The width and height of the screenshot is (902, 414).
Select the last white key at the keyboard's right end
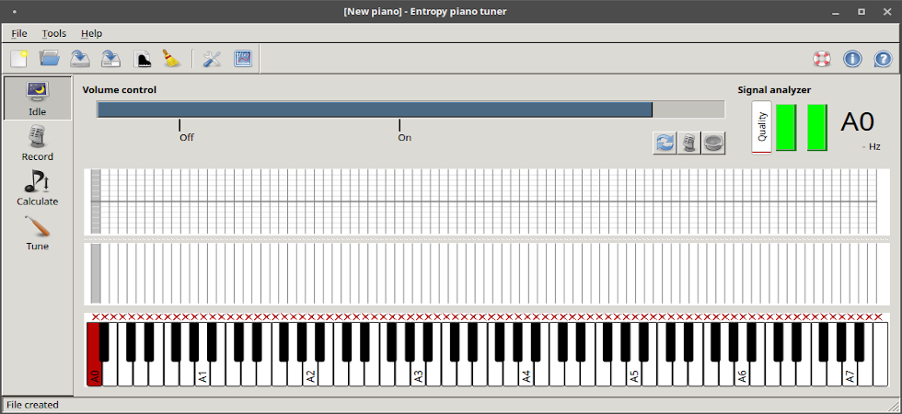880,354
